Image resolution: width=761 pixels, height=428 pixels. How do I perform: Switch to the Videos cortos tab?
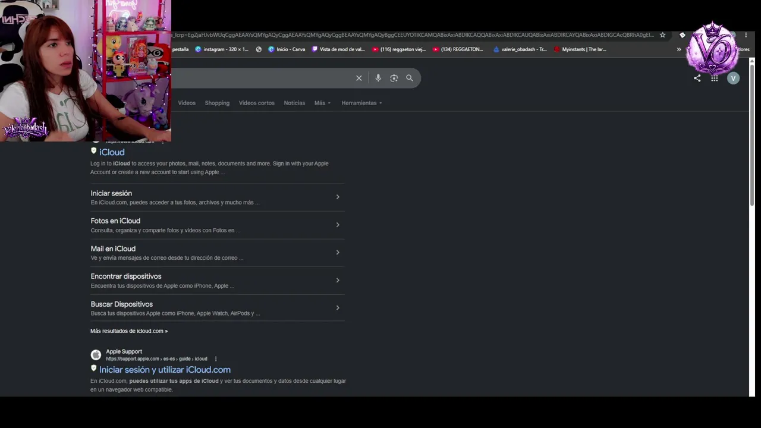click(257, 103)
